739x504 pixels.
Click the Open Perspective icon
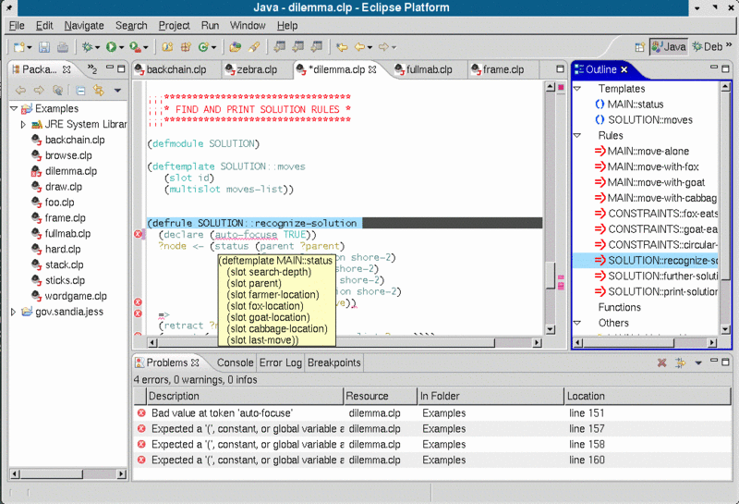639,47
